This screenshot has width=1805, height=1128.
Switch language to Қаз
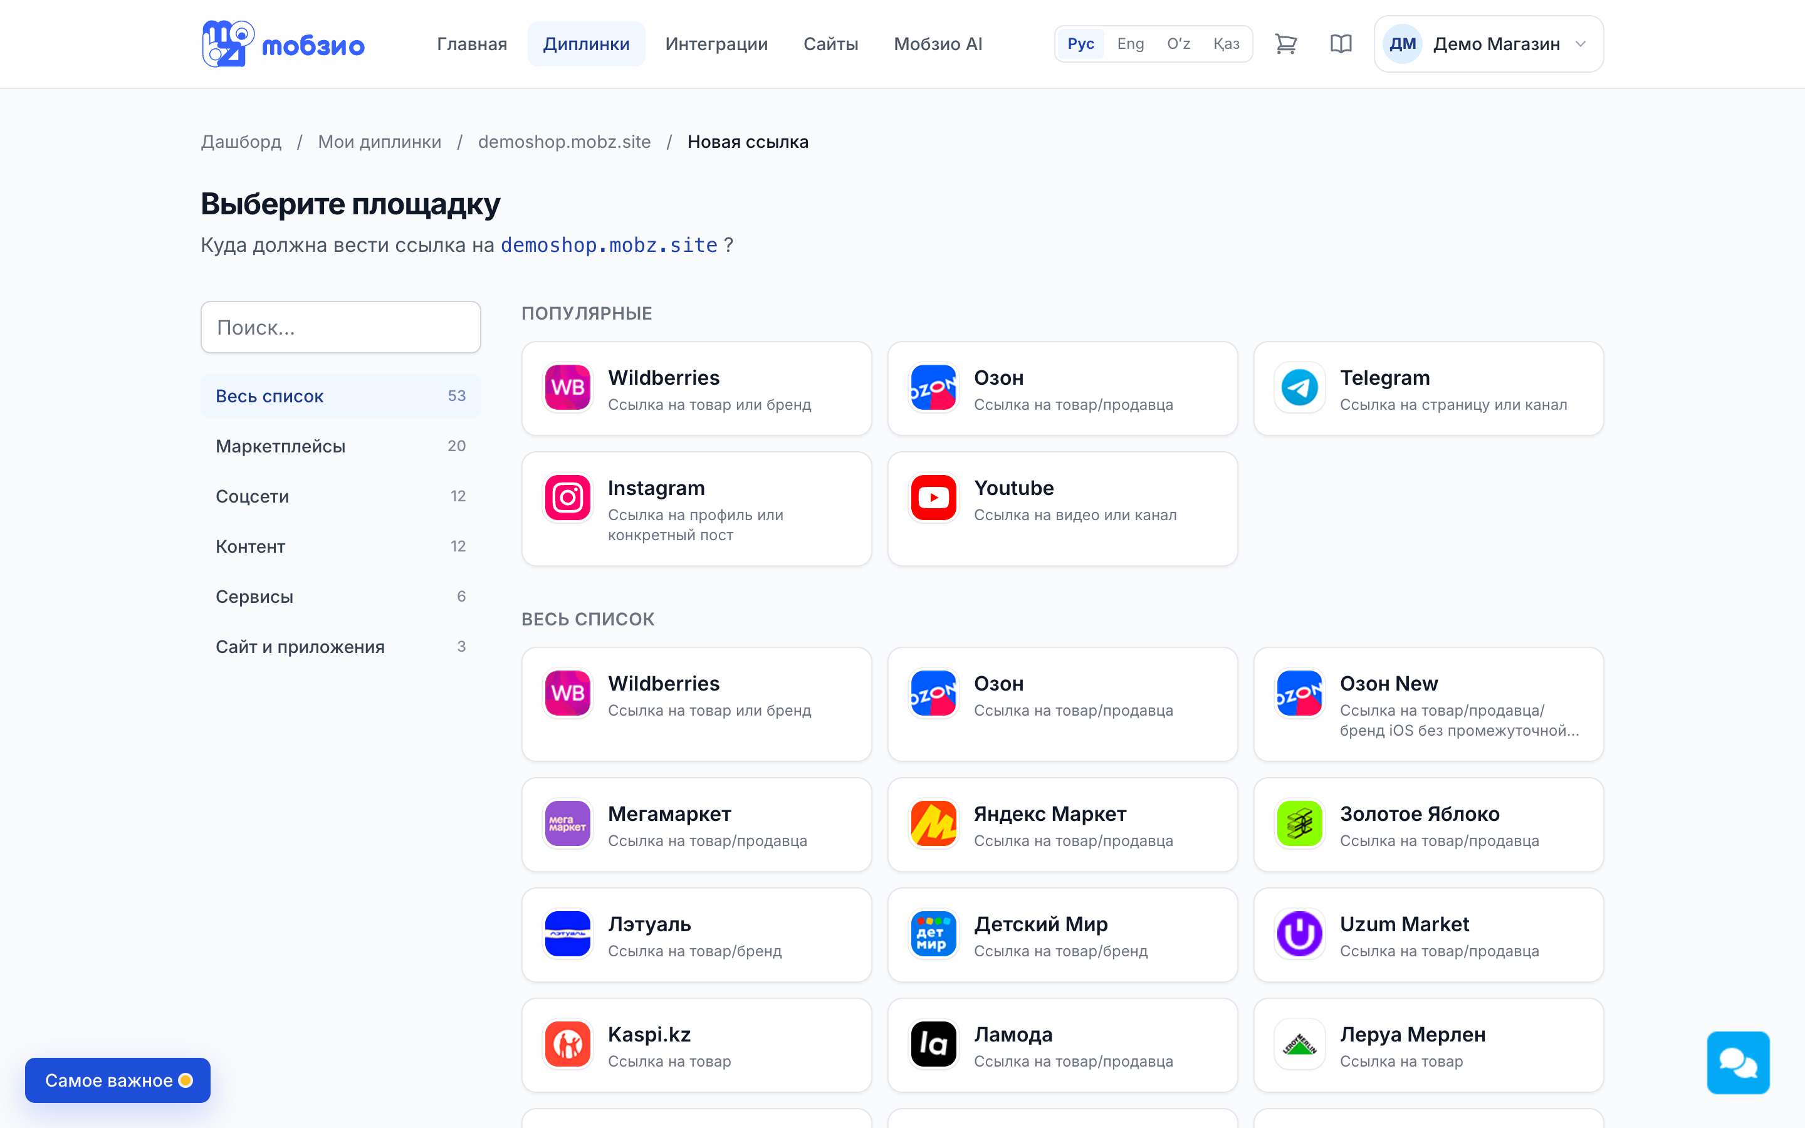(1226, 44)
